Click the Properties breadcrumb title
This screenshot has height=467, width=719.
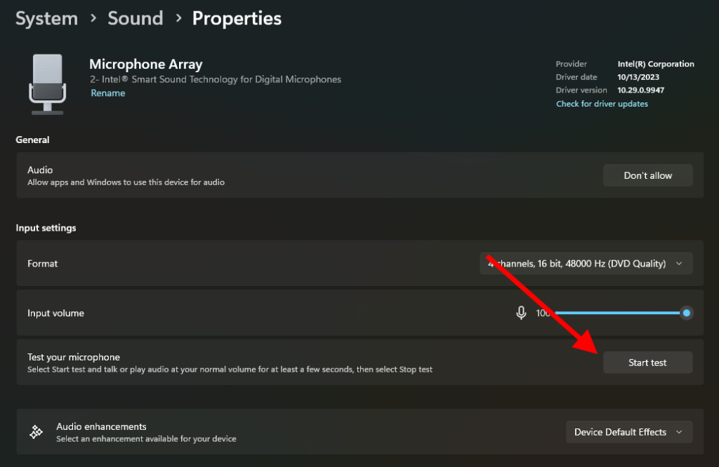click(237, 19)
